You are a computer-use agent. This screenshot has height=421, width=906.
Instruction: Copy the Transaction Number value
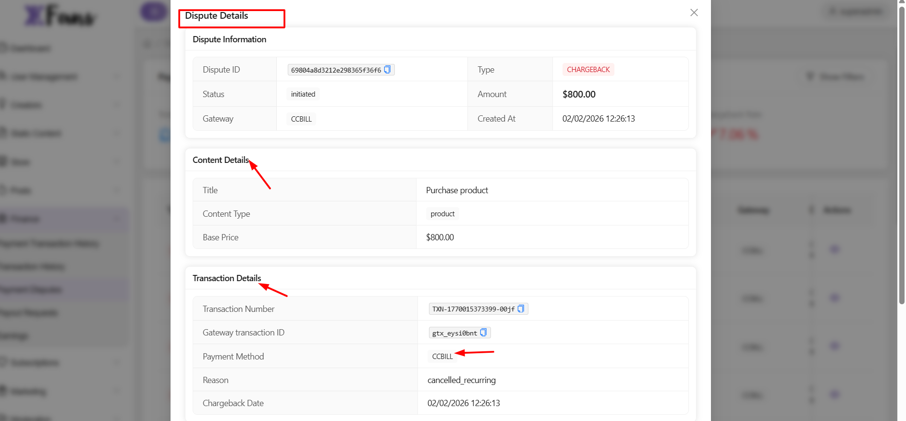coord(521,309)
